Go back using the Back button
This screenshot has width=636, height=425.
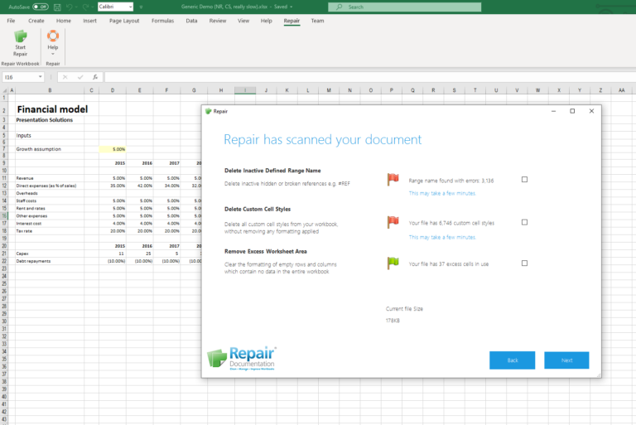(x=512, y=360)
